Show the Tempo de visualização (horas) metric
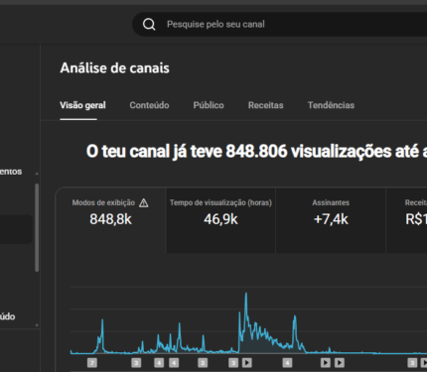The width and height of the screenshot is (427, 372). pyautogui.click(x=220, y=220)
